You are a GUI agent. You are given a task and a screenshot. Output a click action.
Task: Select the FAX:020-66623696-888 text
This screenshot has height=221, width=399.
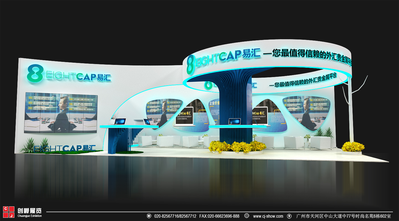click(219, 216)
